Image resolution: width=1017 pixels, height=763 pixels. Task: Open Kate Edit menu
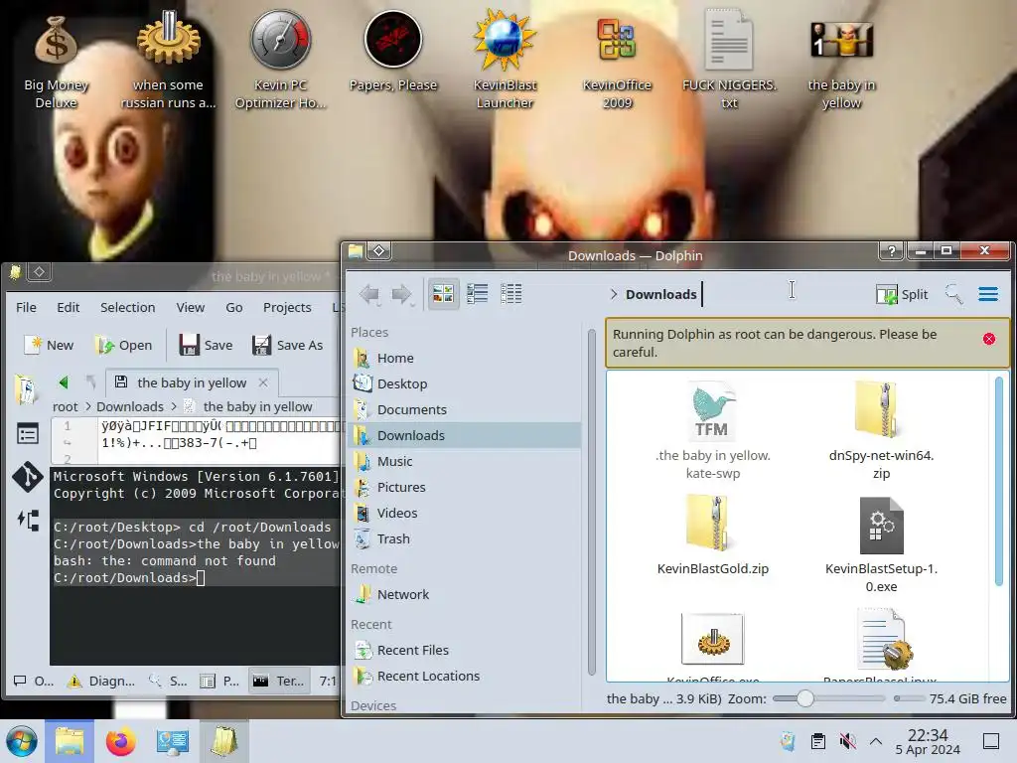pyautogui.click(x=69, y=308)
